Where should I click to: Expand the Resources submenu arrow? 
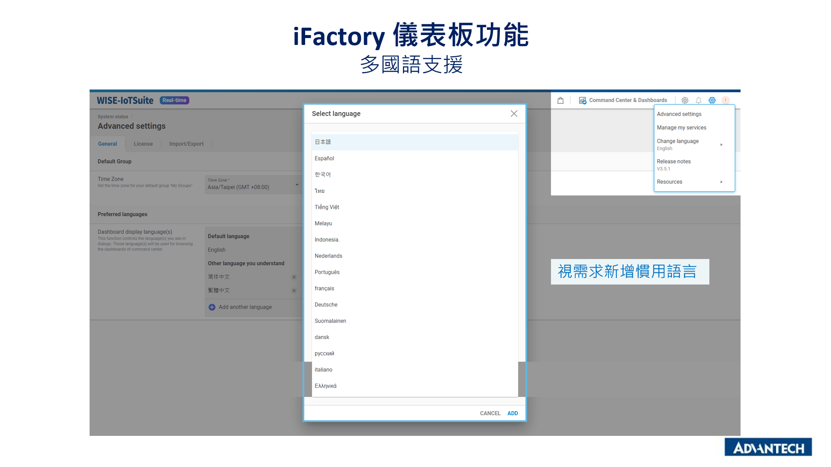click(x=721, y=182)
